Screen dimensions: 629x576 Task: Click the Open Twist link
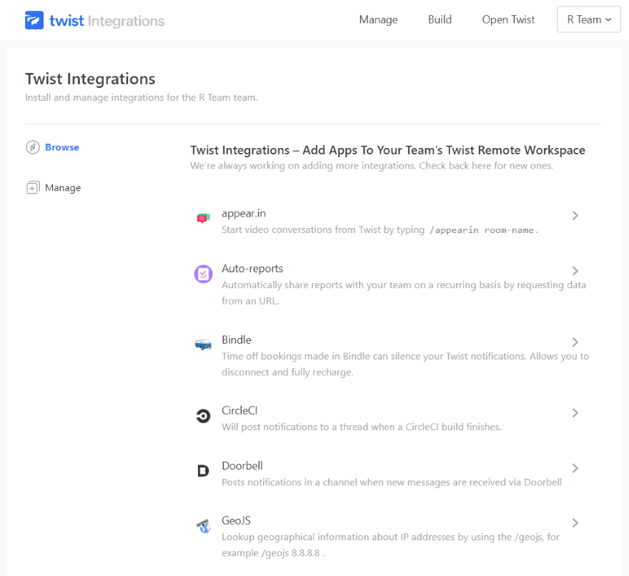click(508, 20)
